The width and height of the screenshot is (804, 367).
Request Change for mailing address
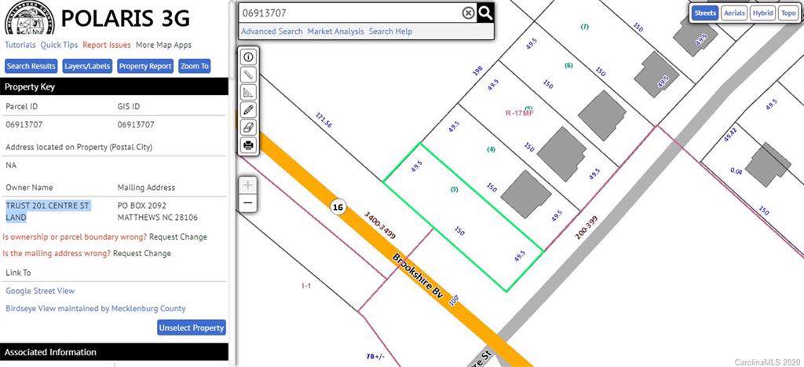pos(142,254)
